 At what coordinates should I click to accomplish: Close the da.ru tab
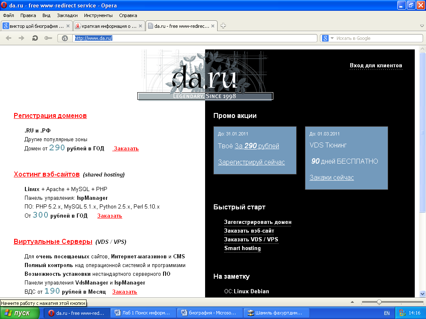click(213, 26)
